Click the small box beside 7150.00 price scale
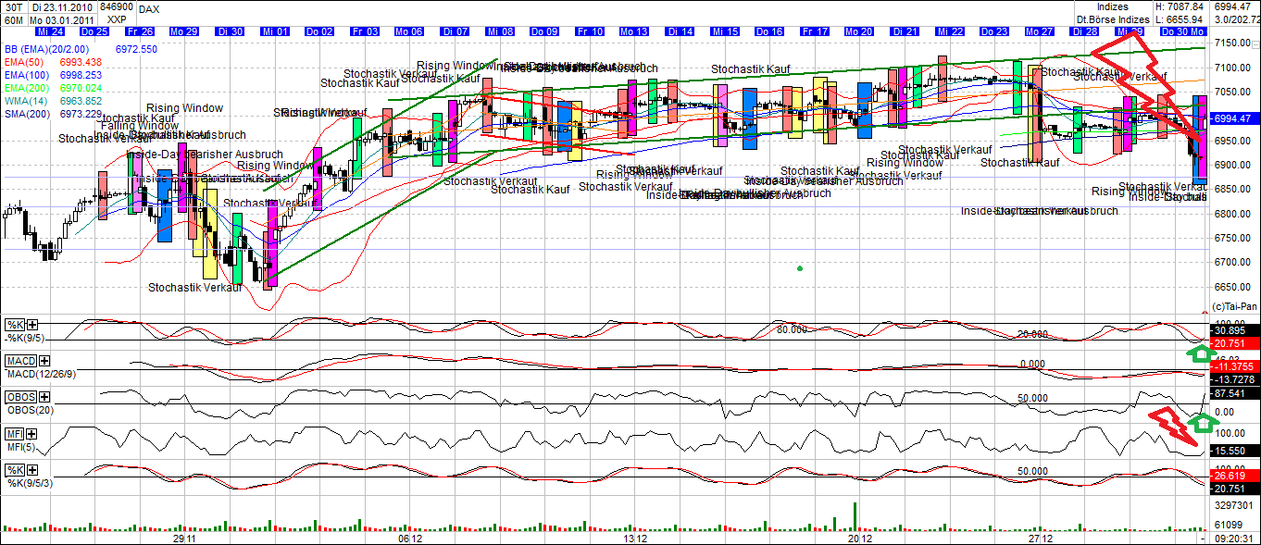The height and width of the screenshot is (545, 1261). pos(1255,44)
